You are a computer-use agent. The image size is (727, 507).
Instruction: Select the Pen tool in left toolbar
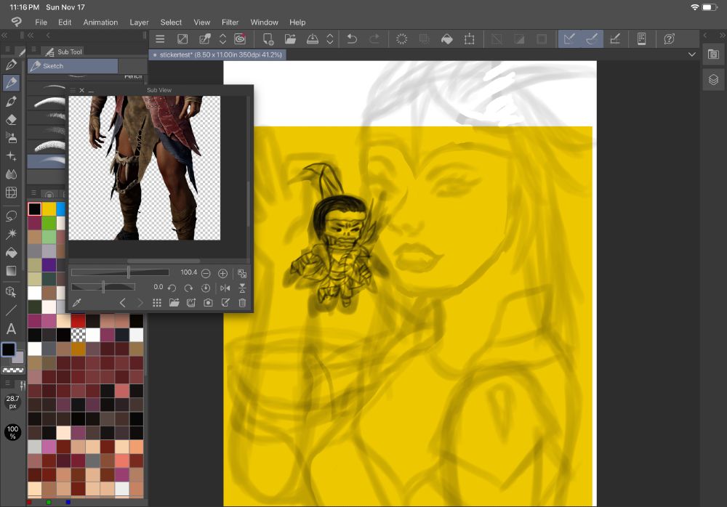[11, 65]
